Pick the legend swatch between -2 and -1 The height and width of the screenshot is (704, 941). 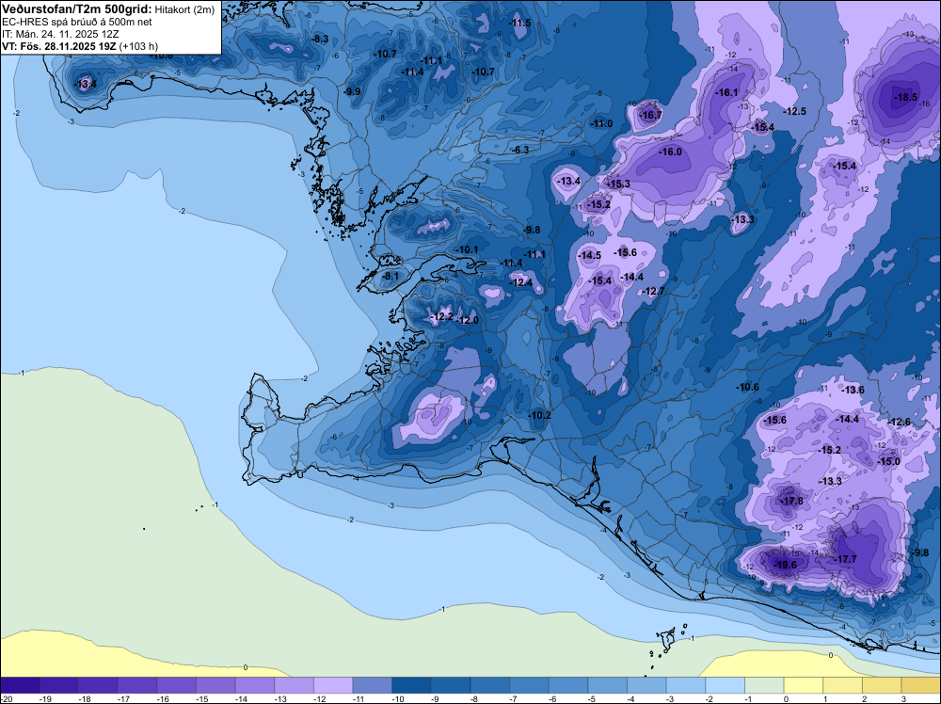(x=725, y=685)
